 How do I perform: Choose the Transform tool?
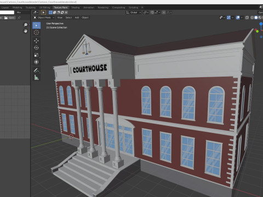pyautogui.click(x=36, y=62)
